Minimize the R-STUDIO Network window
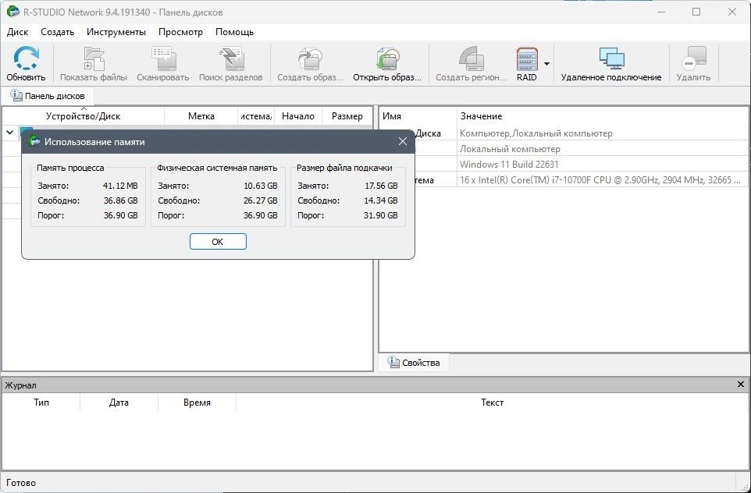 pos(661,12)
